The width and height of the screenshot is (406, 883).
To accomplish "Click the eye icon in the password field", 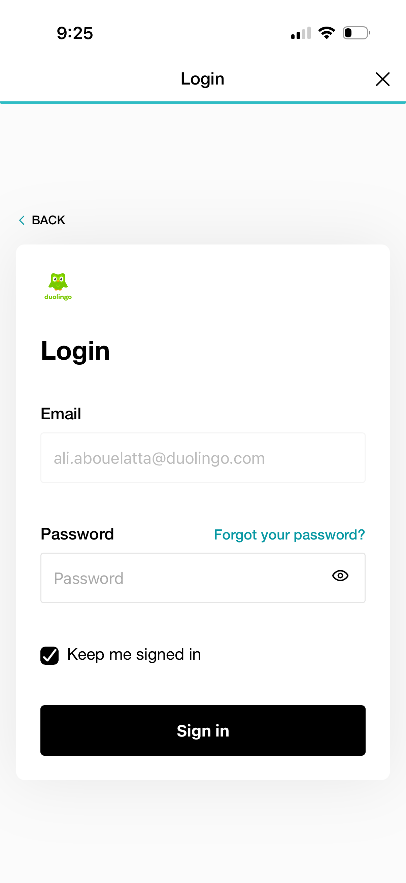I will [340, 576].
